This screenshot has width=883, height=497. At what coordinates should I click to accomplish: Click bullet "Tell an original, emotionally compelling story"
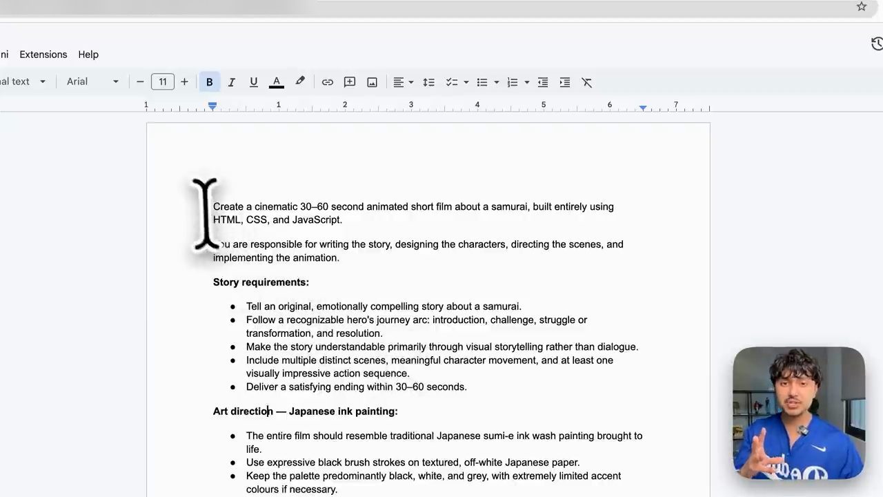click(384, 306)
